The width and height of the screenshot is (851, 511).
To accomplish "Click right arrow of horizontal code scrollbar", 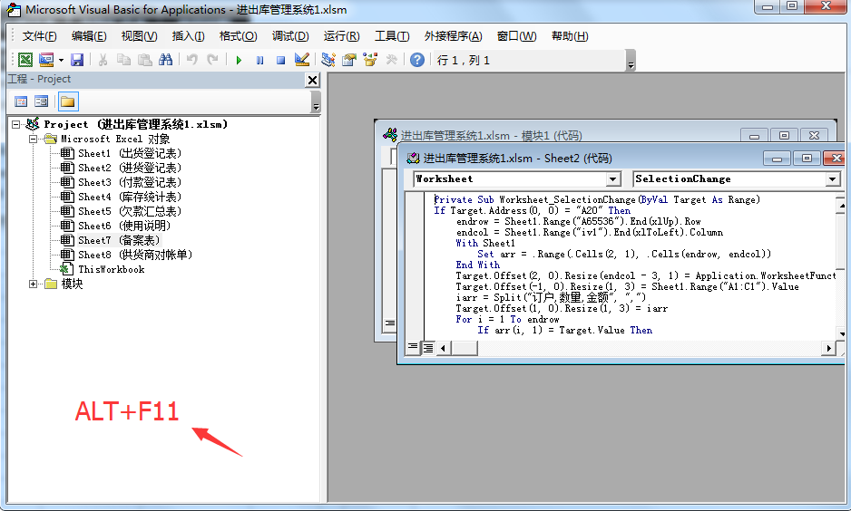I will [828, 348].
